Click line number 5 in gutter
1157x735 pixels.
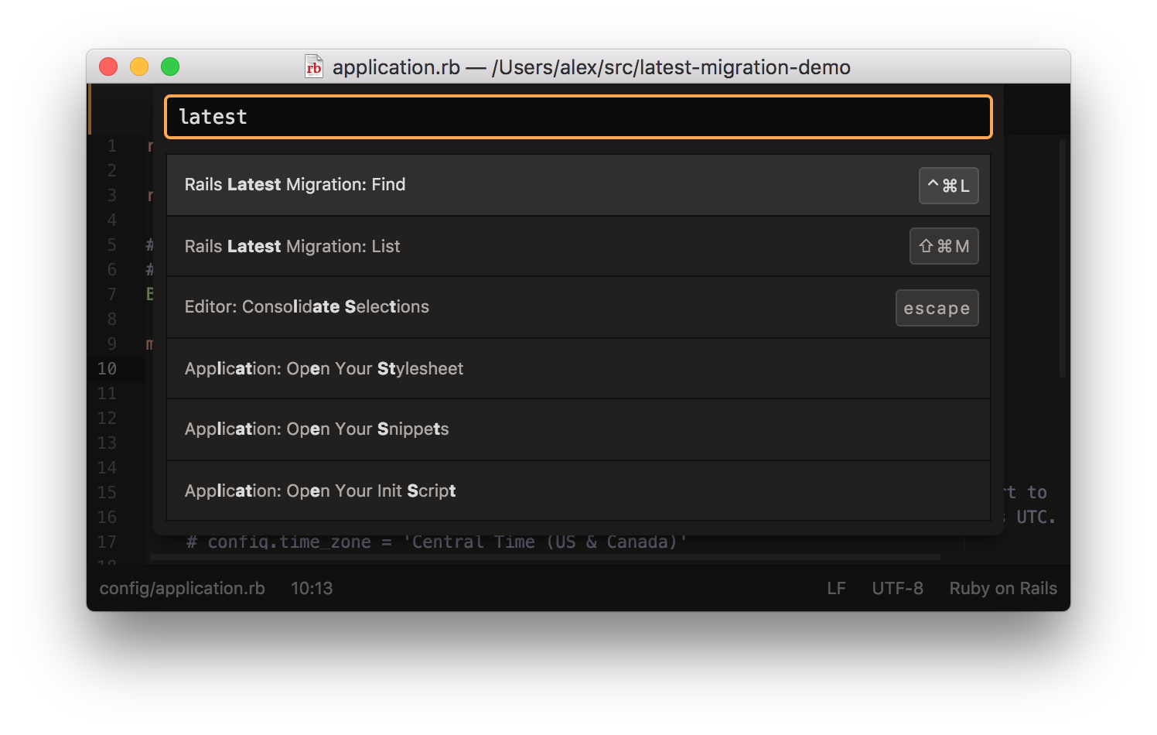click(x=112, y=244)
